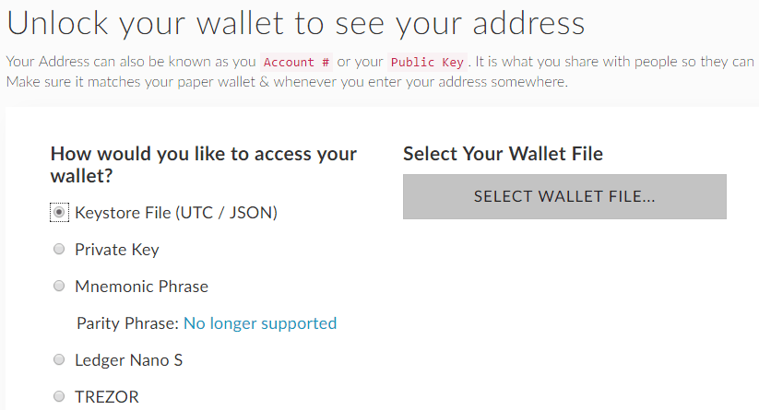Click the 'Select Your Wallet File' heading
This screenshot has height=410, width=759.
(503, 154)
